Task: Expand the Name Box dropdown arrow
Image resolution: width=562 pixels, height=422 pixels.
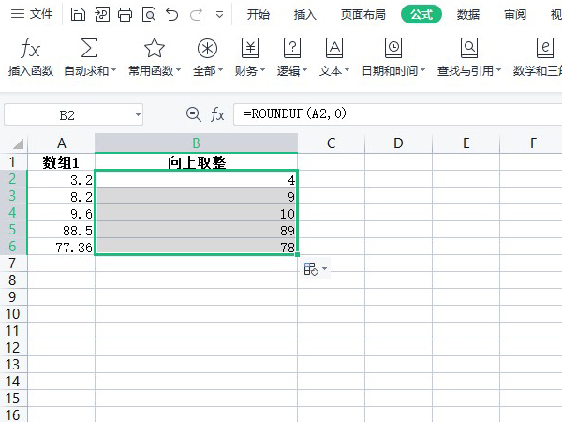Action: click(138, 114)
